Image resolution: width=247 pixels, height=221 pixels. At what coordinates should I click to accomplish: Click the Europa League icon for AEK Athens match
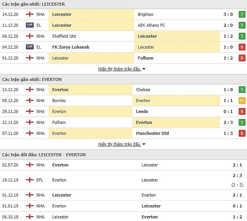pos(29,25)
